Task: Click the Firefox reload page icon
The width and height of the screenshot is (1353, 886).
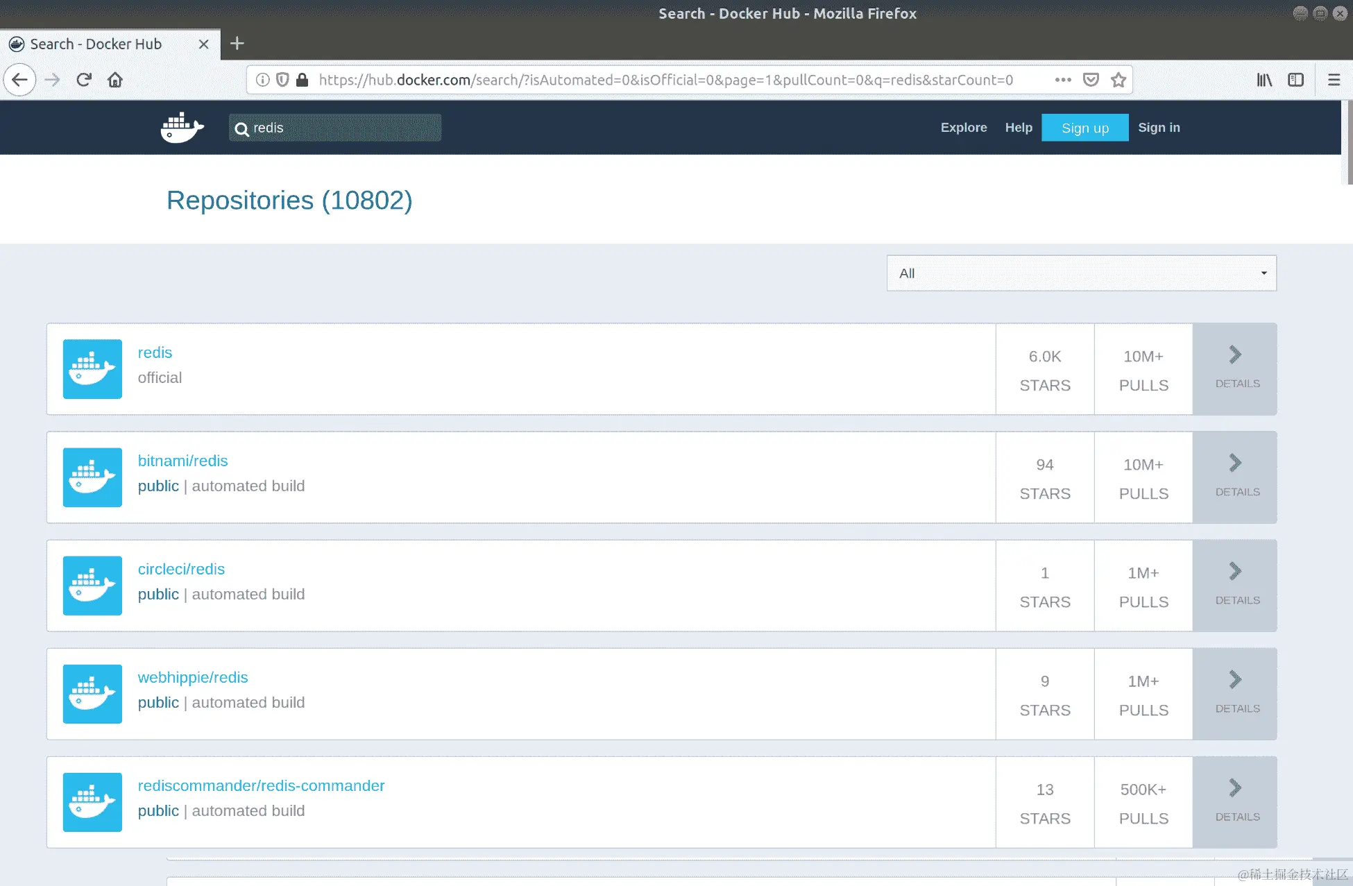Action: click(84, 80)
